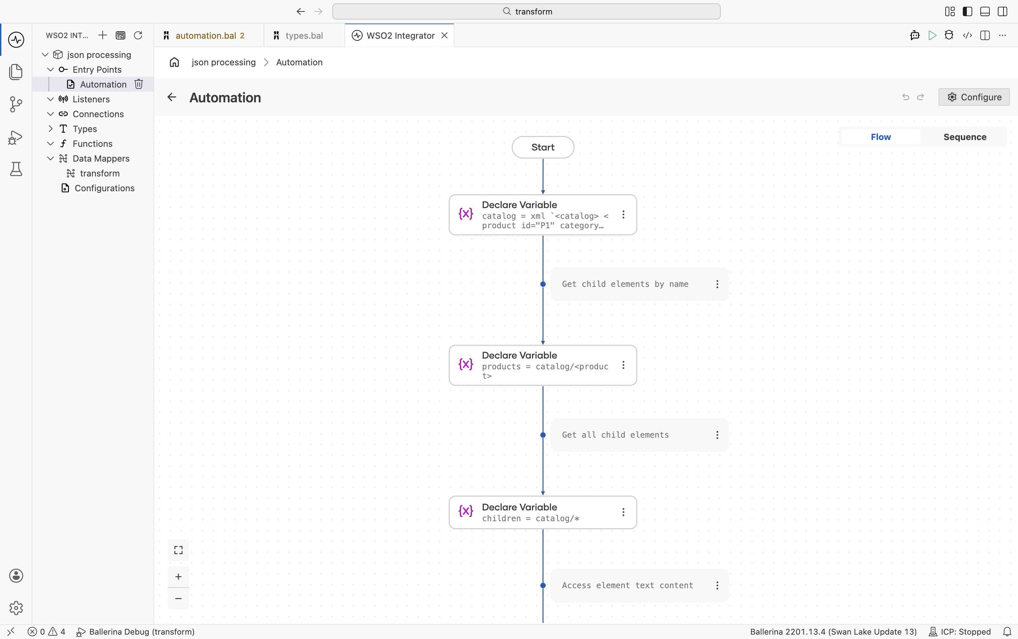The image size is (1018, 639).
Task: Click fit-to-screen icon on canvas
Action: 178,550
